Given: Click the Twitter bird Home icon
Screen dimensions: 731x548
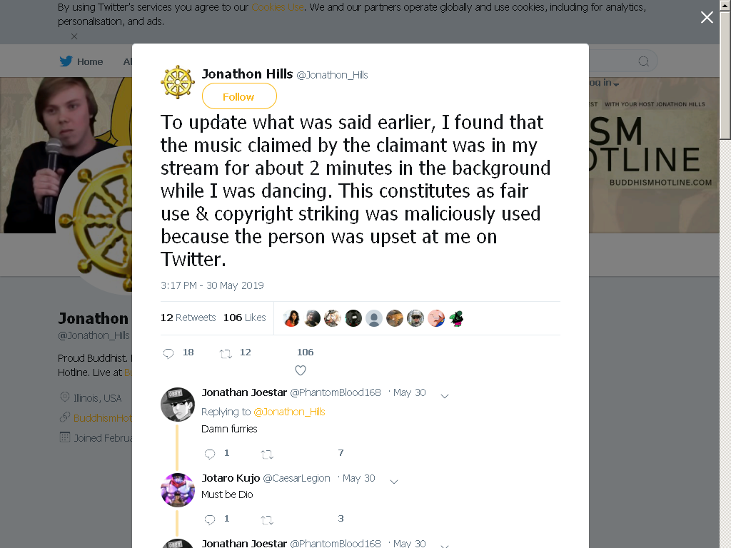Looking at the screenshot, I should click(x=66, y=61).
